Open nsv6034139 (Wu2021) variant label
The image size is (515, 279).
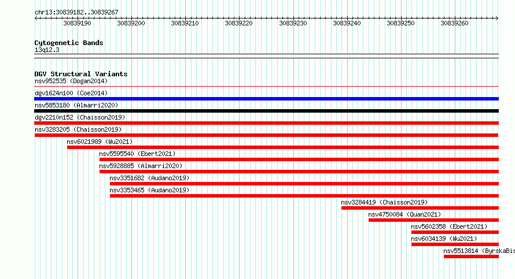pos(444,239)
